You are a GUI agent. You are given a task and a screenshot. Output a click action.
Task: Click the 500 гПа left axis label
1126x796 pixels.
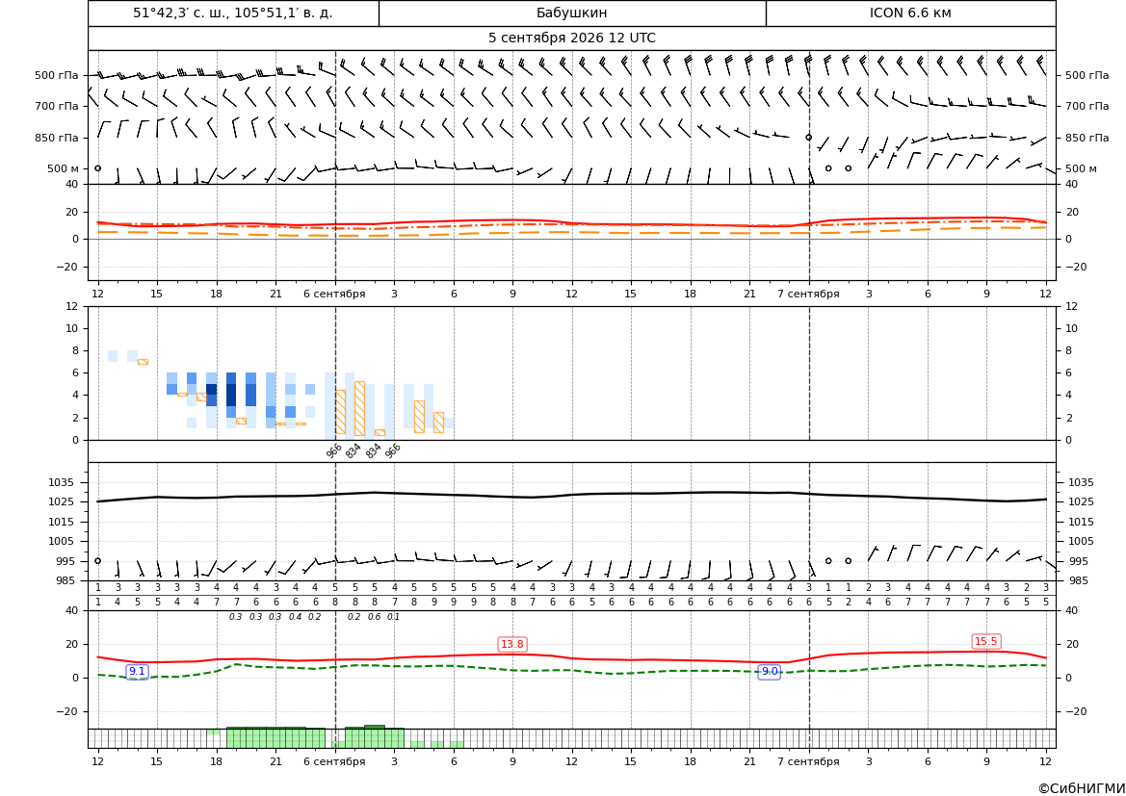coord(57,75)
